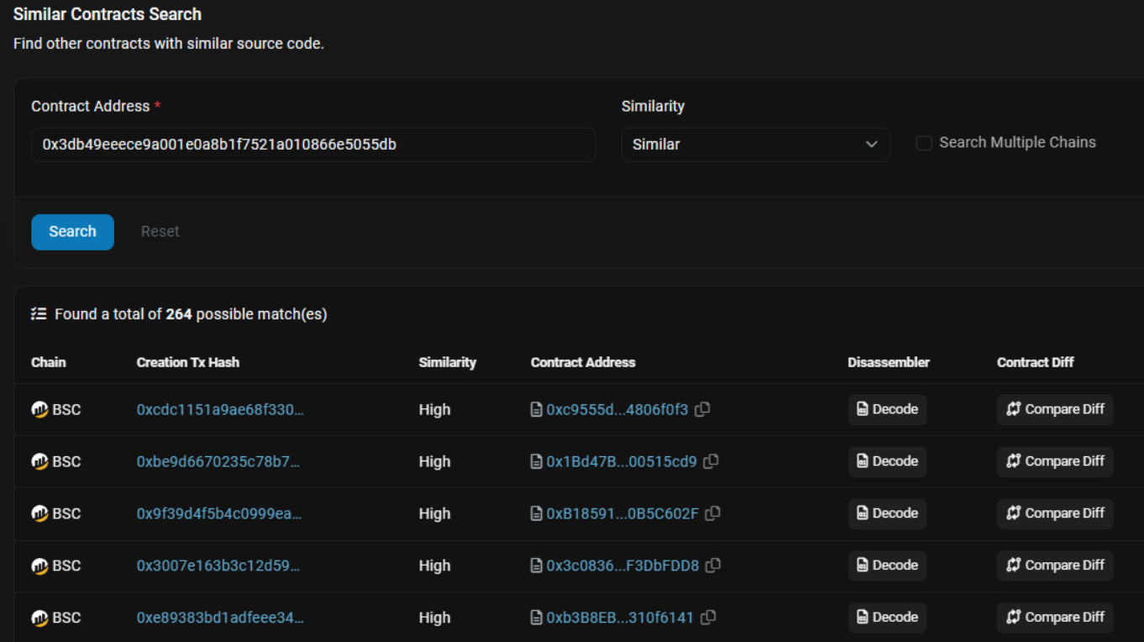Screen dimensions: 1144x642
Task: Compare Diff for 0xc9555d...4806f0f3
Action: (1055, 410)
